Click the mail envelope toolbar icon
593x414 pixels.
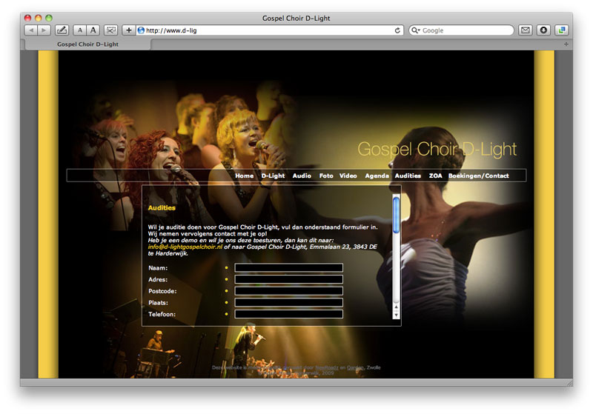tap(525, 30)
